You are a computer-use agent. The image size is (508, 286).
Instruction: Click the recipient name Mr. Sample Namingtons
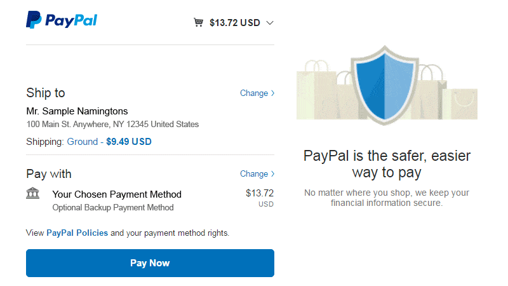[x=77, y=111]
